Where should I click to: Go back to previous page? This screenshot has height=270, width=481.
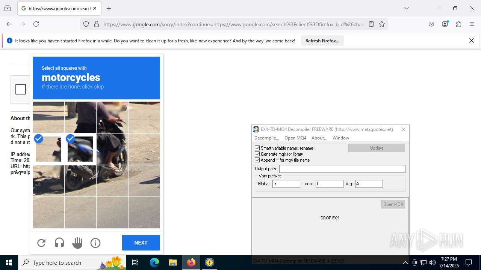point(9,24)
